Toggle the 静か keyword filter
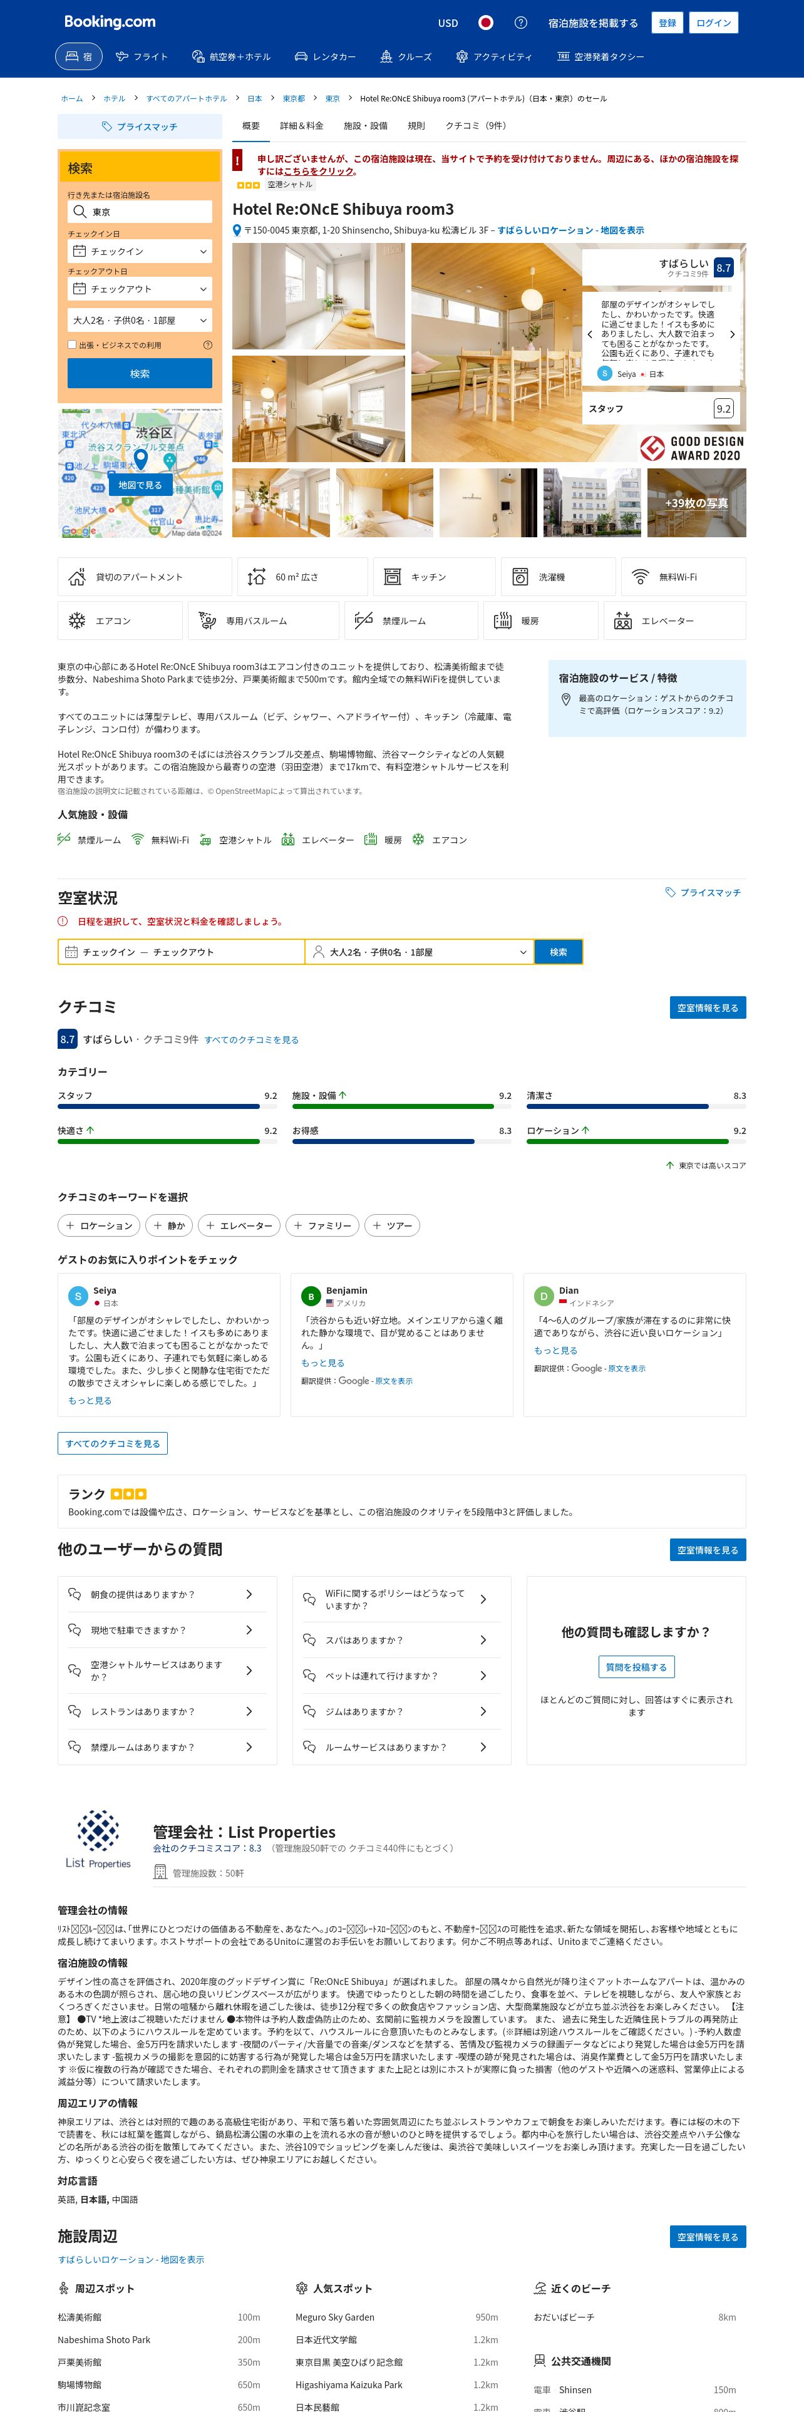The image size is (804, 2412). [x=170, y=1225]
